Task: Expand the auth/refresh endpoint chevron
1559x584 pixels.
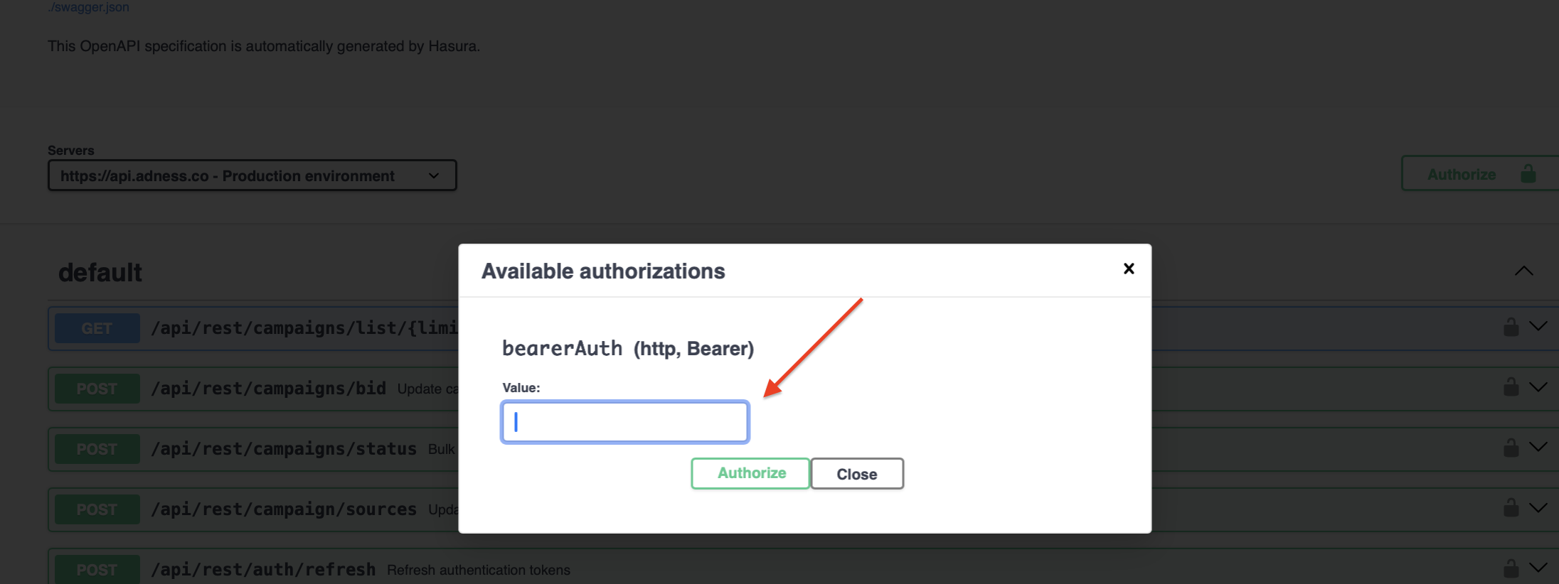Action: [x=1538, y=568]
